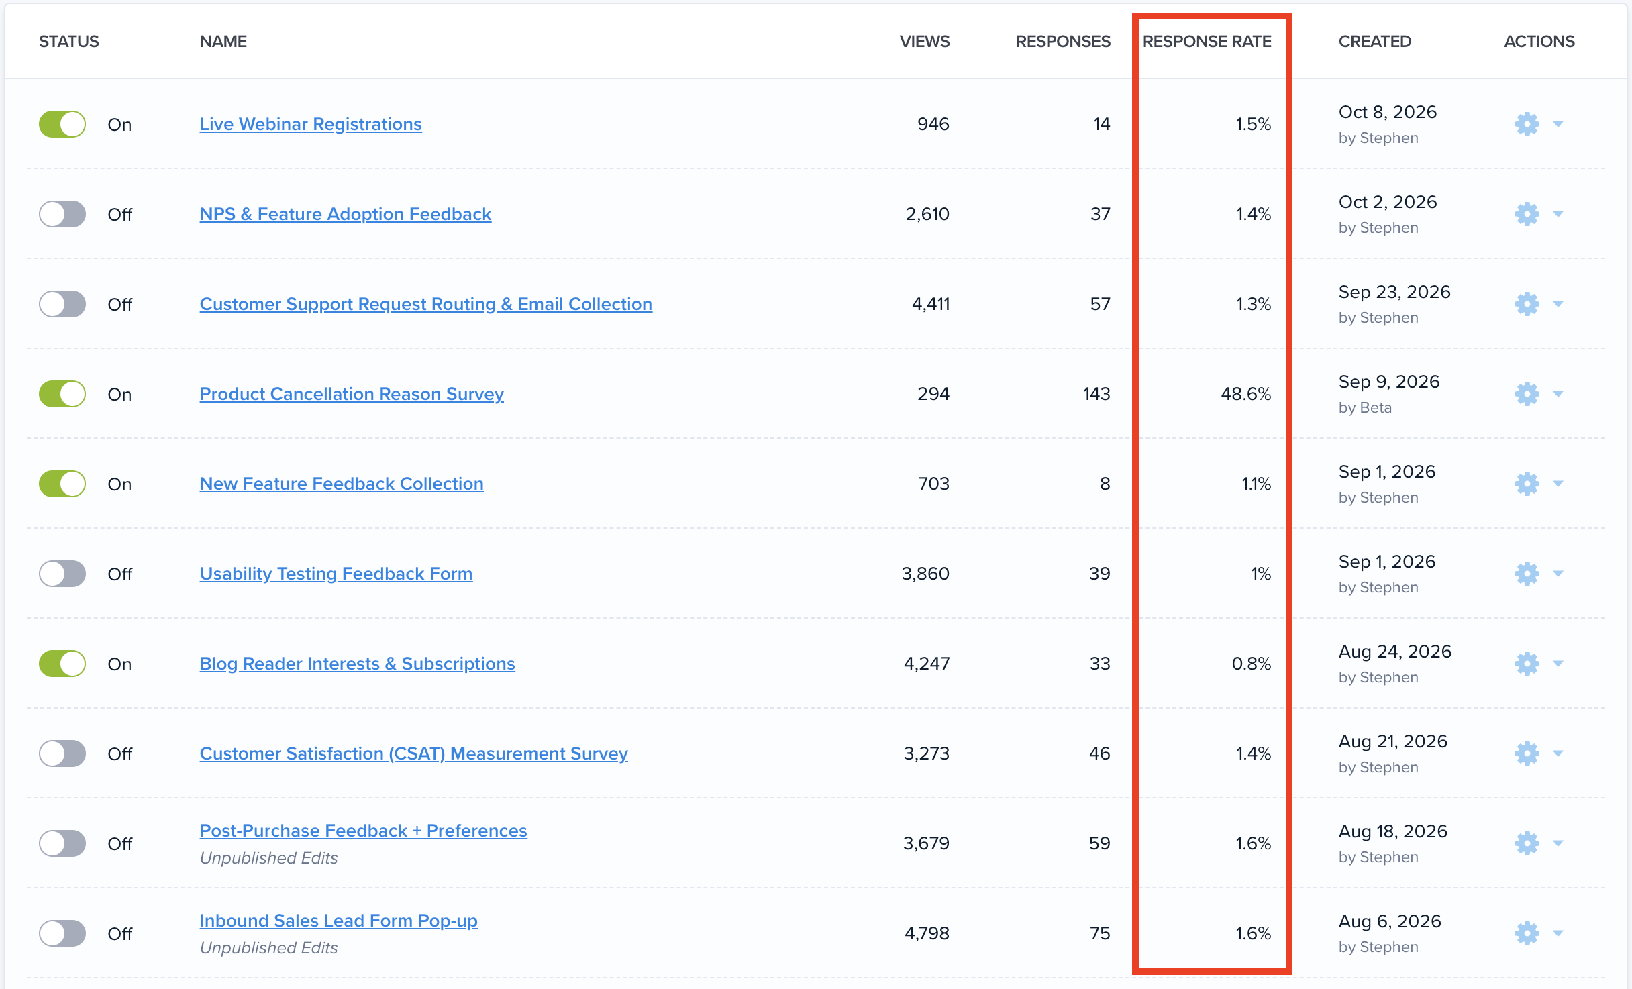Activate Inbound Sales Lead Form Pop-up toggle
The height and width of the screenshot is (989, 1632).
click(x=62, y=933)
